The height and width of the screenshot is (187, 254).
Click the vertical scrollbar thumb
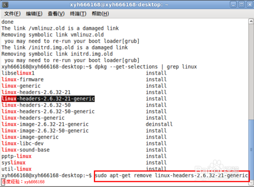click(x=251, y=149)
